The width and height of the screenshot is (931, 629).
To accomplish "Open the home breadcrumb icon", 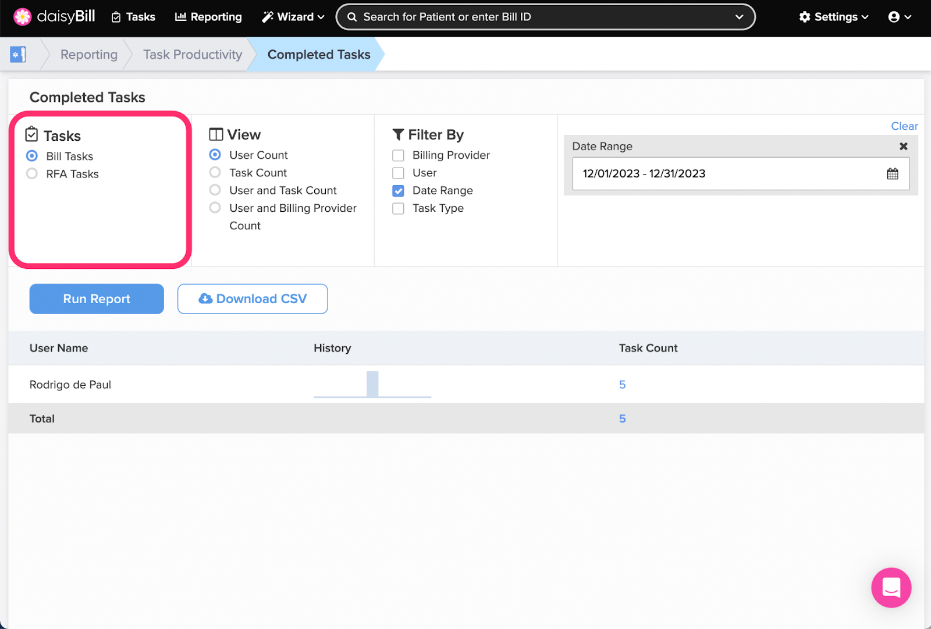I will click(18, 55).
